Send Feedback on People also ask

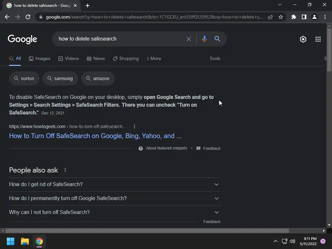[212, 222]
